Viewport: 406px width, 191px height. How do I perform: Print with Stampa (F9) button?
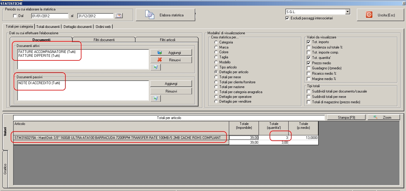pyautogui.click(x=346, y=118)
